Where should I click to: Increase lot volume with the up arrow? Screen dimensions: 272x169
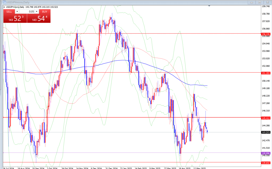click(x=37, y=12)
